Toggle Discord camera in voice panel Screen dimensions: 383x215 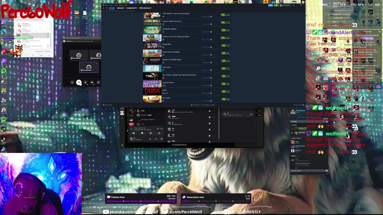coord(133,133)
